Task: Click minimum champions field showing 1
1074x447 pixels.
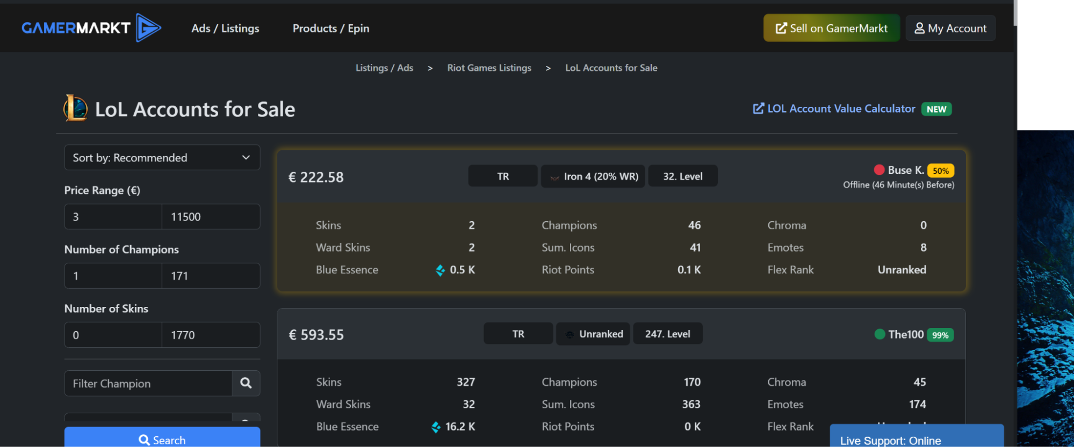Action: click(x=113, y=276)
